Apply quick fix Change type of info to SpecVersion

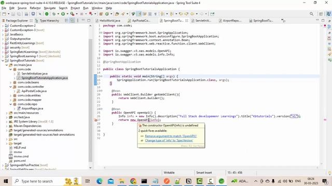pyautogui.click(x=169, y=141)
